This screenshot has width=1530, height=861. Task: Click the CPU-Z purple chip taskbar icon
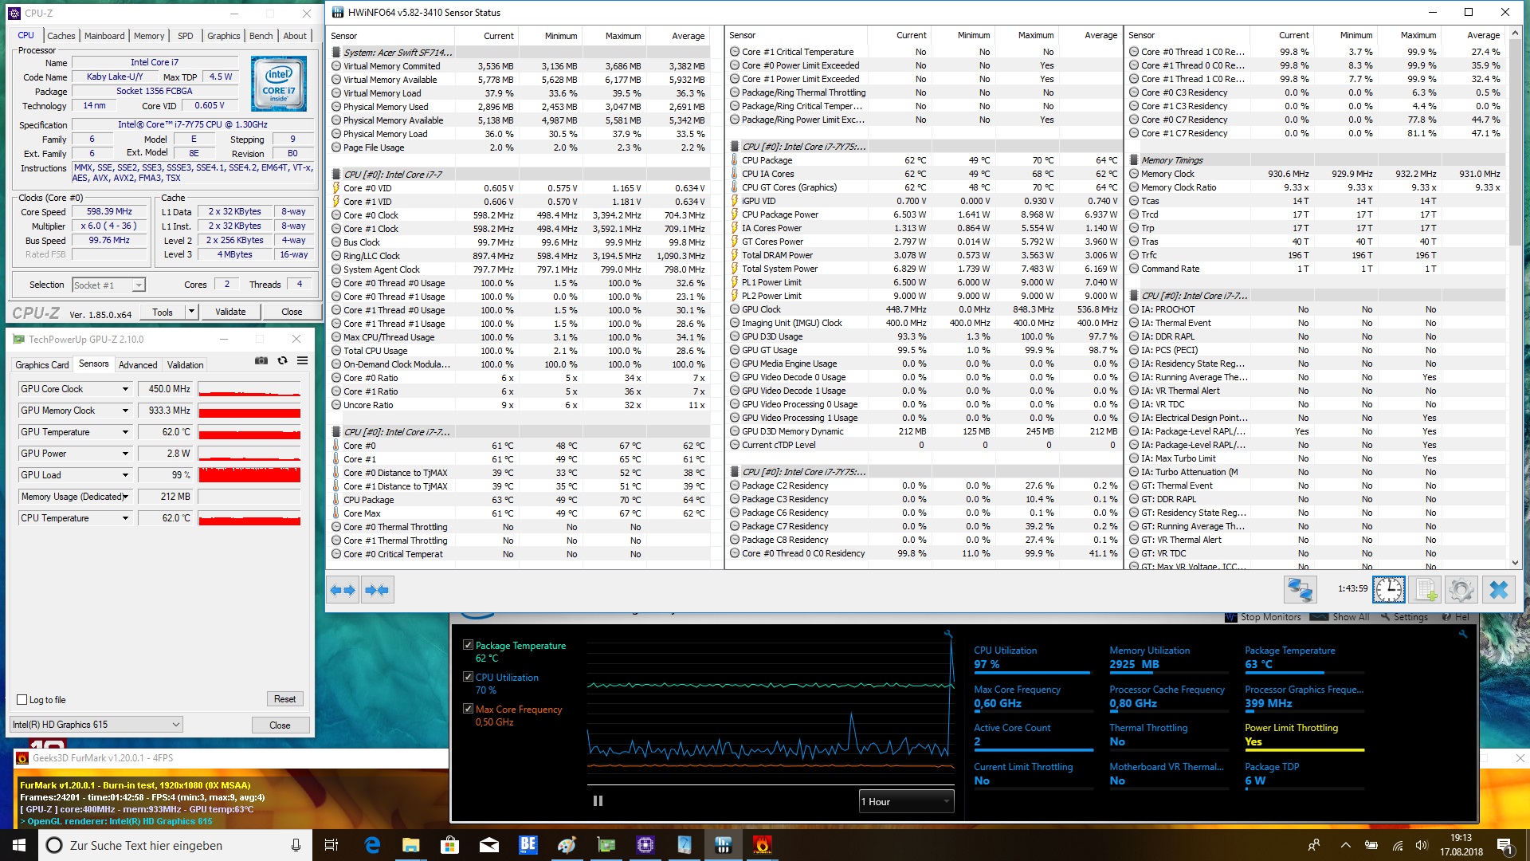point(645,845)
